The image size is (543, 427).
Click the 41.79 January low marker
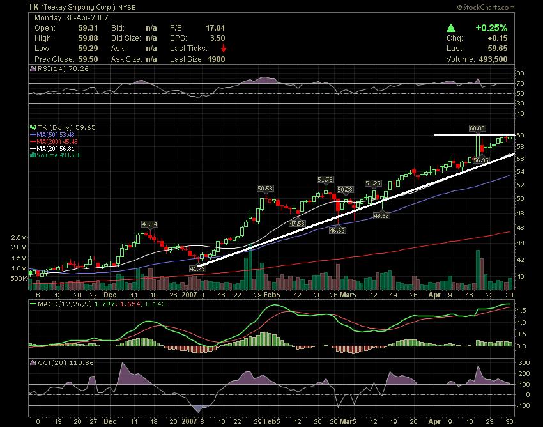(198, 268)
